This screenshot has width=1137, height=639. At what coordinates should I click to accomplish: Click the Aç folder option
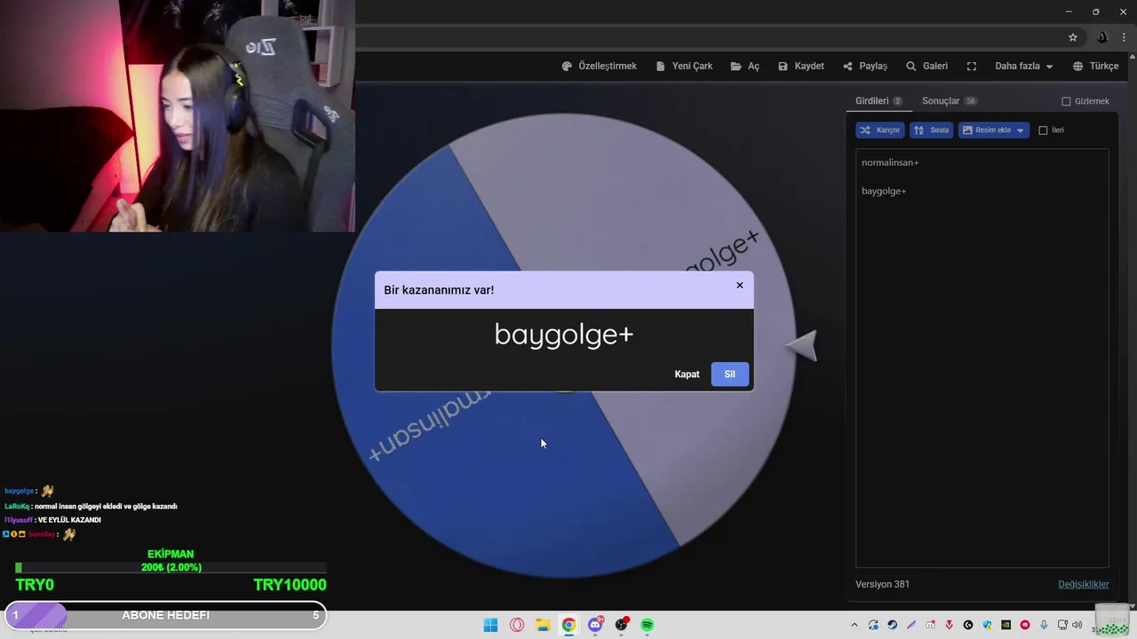[x=745, y=67]
